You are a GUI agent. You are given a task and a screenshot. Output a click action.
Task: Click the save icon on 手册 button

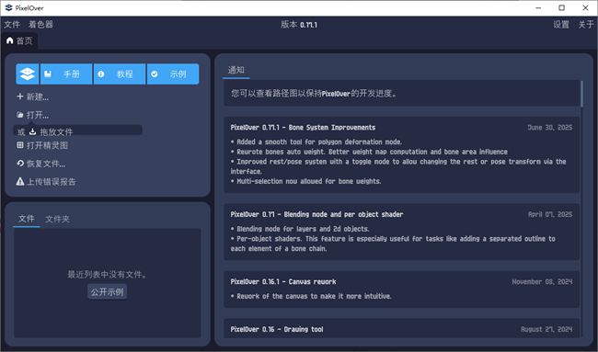pyautogui.click(x=48, y=74)
